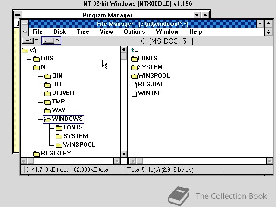276x207 pixels.
Task: Open the Tree menu
Action: [83, 31]
